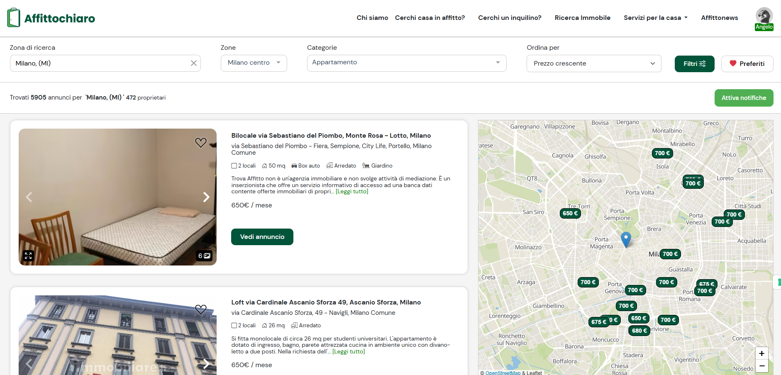This screenshot has width=781, height=375.
Task: Open the Categorie Appartamento dropdown
Action: pyautogui.click(x=406, y=63)
